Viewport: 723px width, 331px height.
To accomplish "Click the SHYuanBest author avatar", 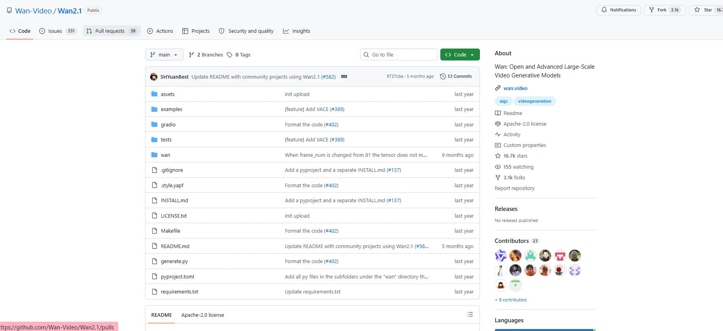I will [x=154, y=77].
